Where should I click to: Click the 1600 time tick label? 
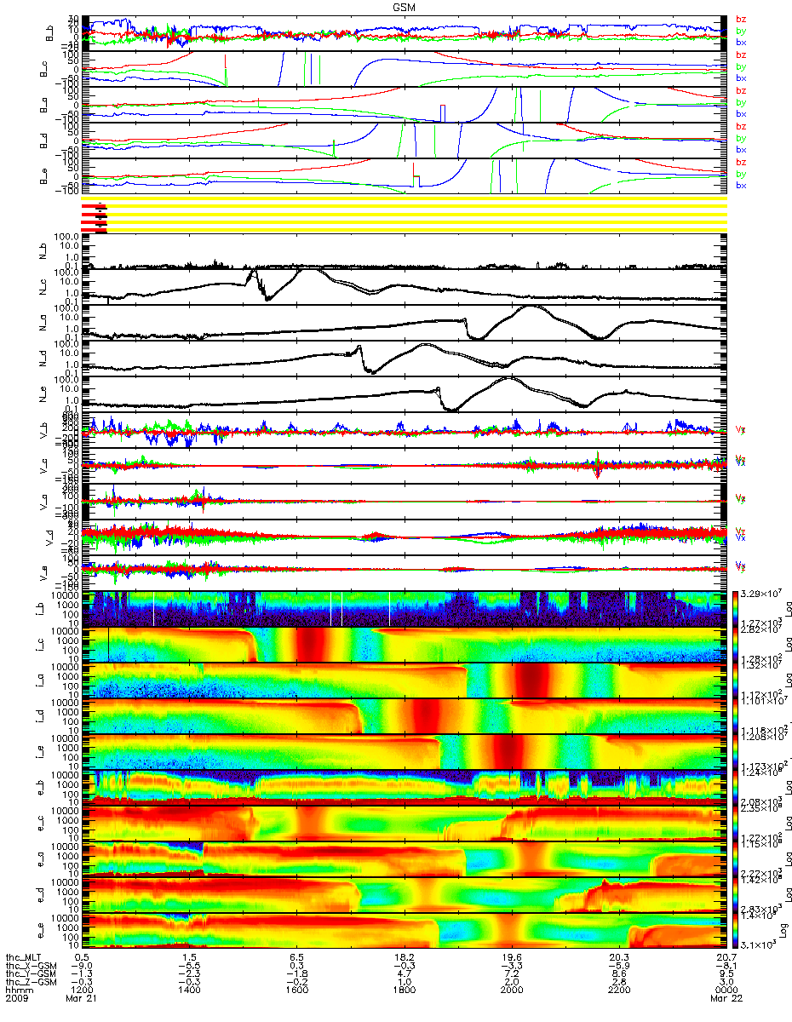pos(297,990)
